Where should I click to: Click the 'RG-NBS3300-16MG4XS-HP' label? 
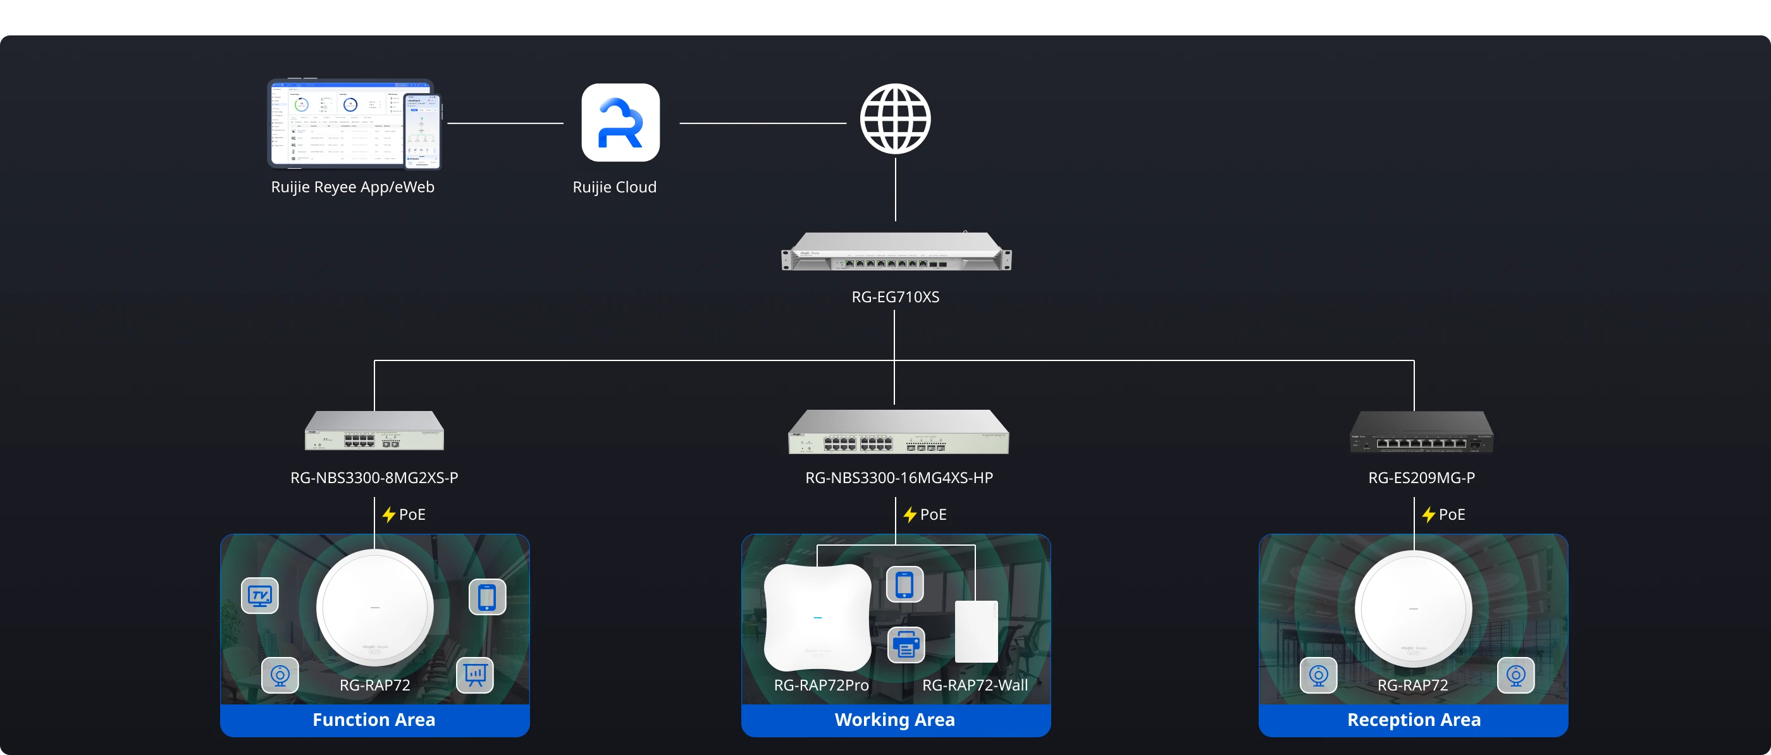pyautogui.click(x=899, y=478)
